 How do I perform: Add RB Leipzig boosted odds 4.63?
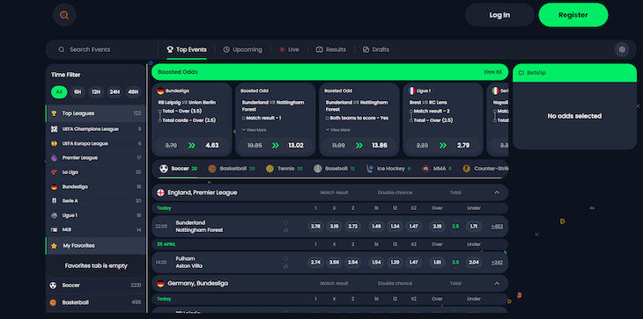pyautogui.click(x=192, y=145)
